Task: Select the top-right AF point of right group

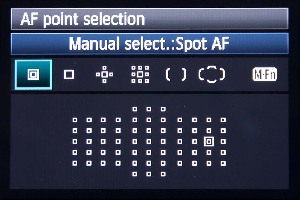Action: [x=223, y=119]
